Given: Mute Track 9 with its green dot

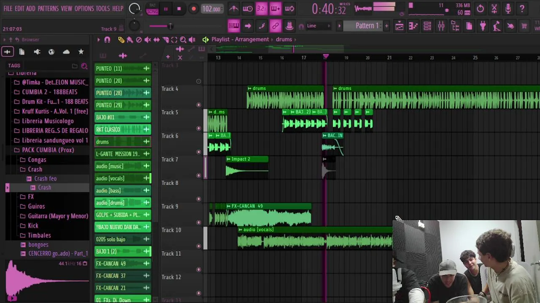Looking at the screenshot, I should click(199, 223).
